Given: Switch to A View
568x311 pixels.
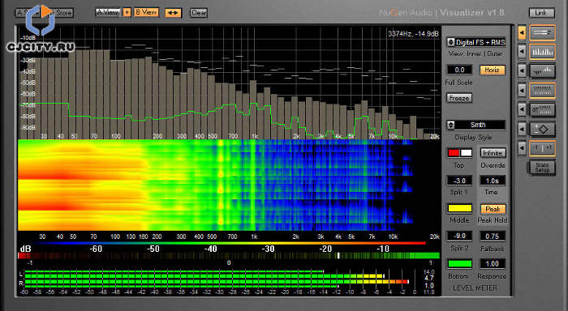Looking at the screenshot, I should click(108, 12).
